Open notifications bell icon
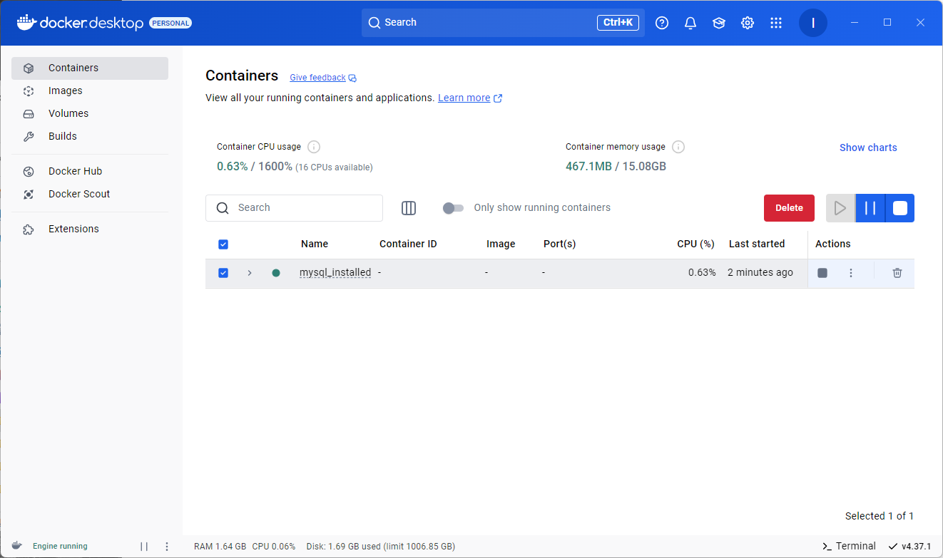 690,23
